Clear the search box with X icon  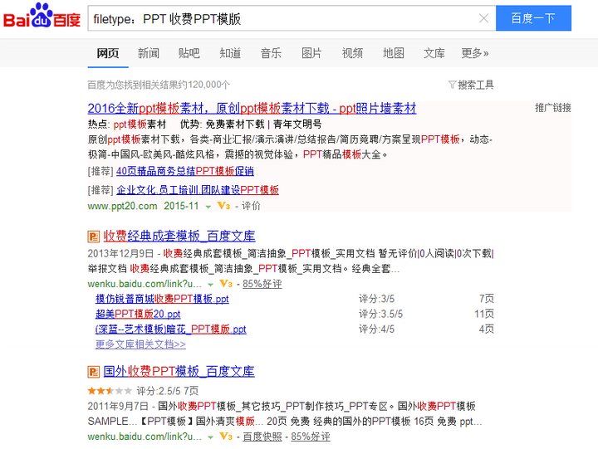pos(483,18)
